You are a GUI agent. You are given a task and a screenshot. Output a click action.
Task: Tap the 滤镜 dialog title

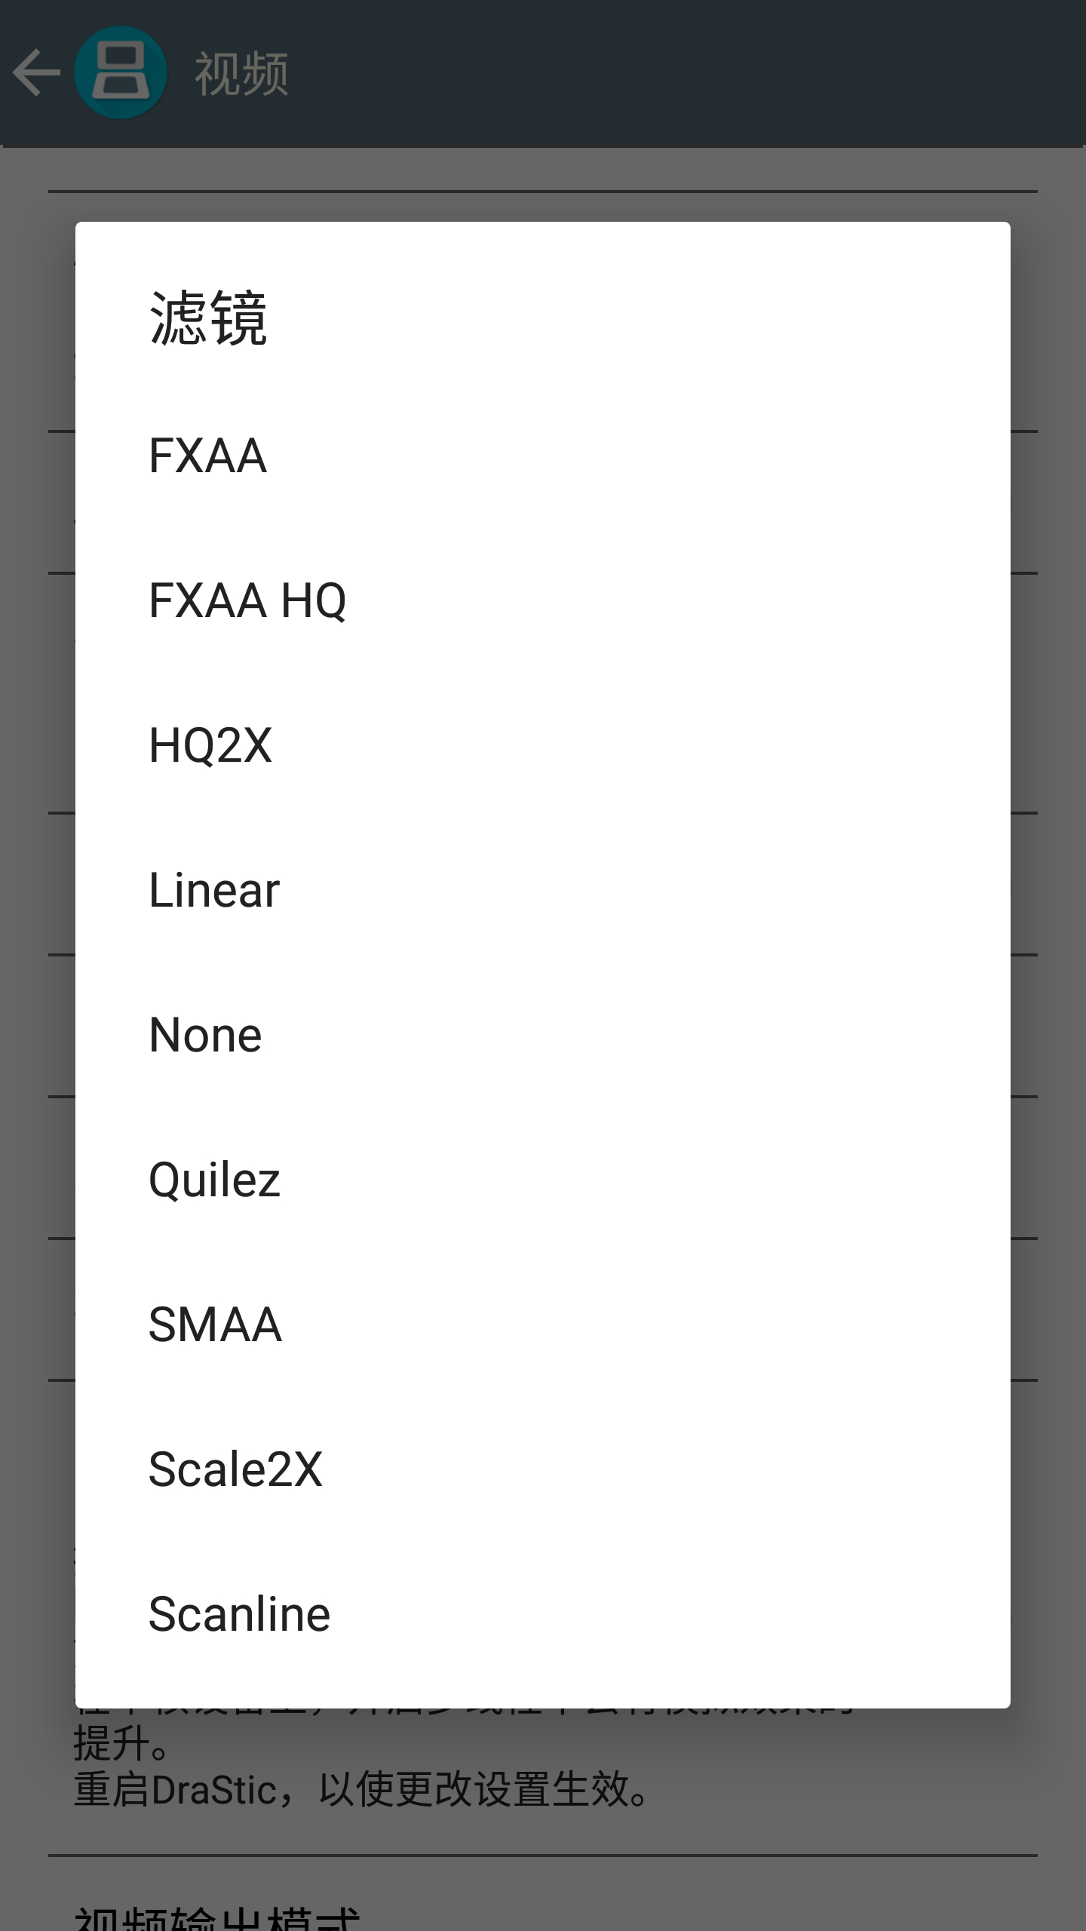point(208,318)
